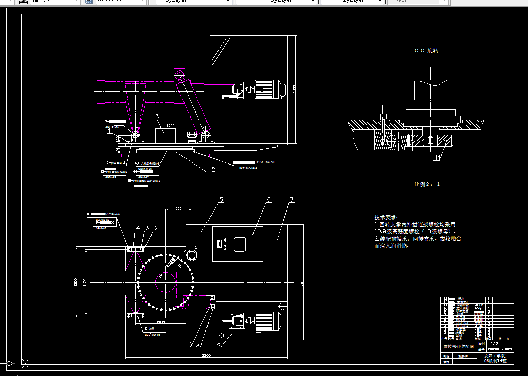
Task: Select the title block drawing name '旋转部件装配图'
Action: [458, 347]
